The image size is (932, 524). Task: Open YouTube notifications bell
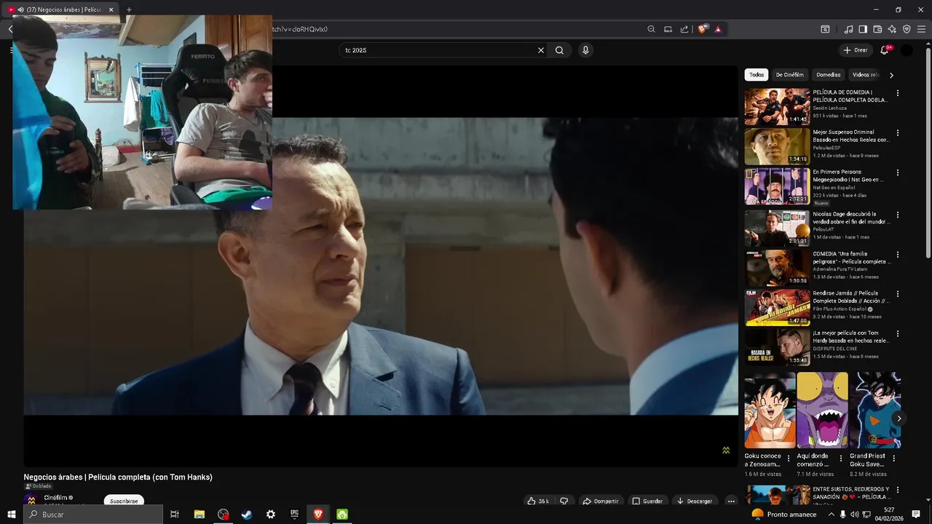point(885,50)
